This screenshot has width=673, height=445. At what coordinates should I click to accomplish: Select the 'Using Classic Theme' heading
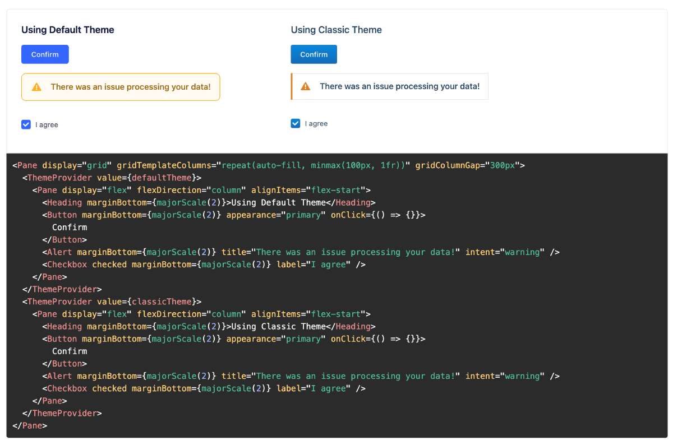(x=336, y=30)
